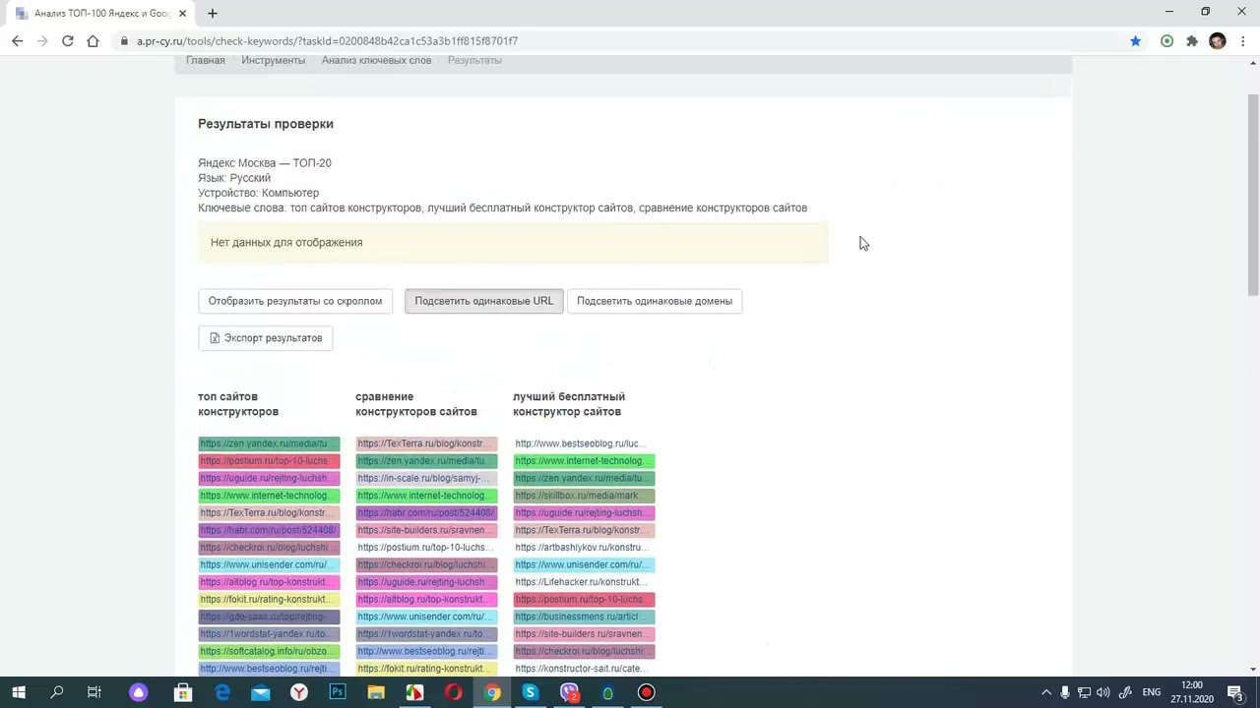Image resolution: width=1260 pixels, height=708 pixels.
Task: Open Skype from taskbar
Action: pyautogui.click(x=531, y=692)
